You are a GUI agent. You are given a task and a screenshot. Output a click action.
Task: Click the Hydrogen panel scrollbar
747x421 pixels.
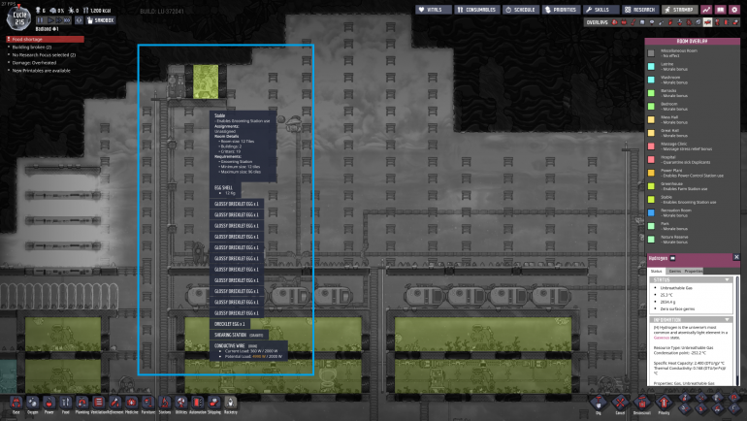[x=737, y=331]
